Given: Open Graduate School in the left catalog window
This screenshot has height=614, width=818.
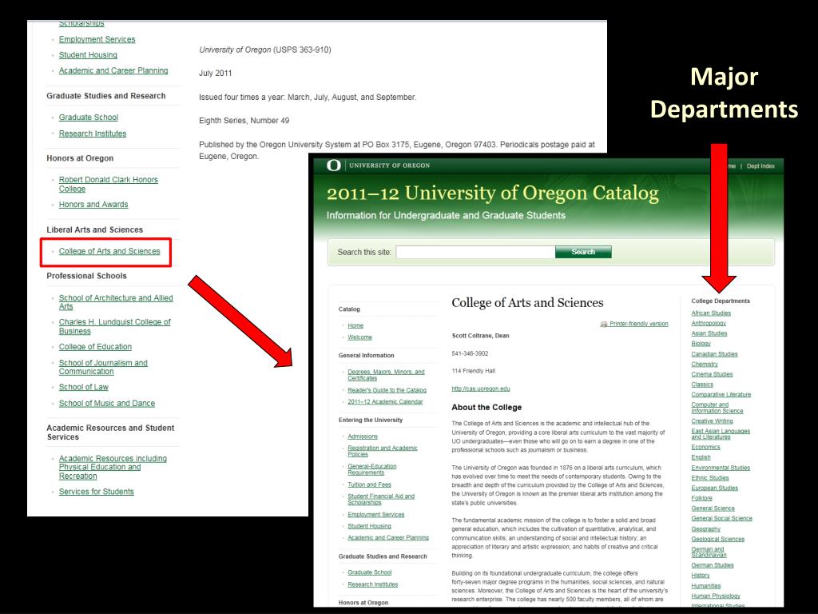Looking at the screenshot, I should (89, 118).
